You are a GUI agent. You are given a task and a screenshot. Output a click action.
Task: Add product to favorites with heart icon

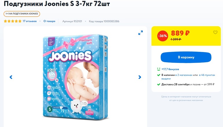coord(215,32)
